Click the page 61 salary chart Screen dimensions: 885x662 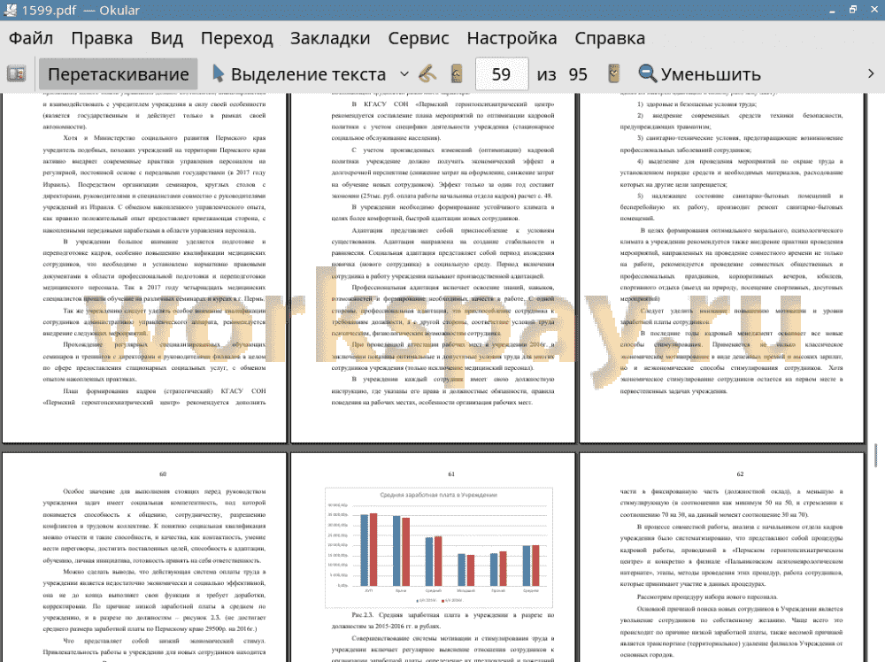coord(439,548)
